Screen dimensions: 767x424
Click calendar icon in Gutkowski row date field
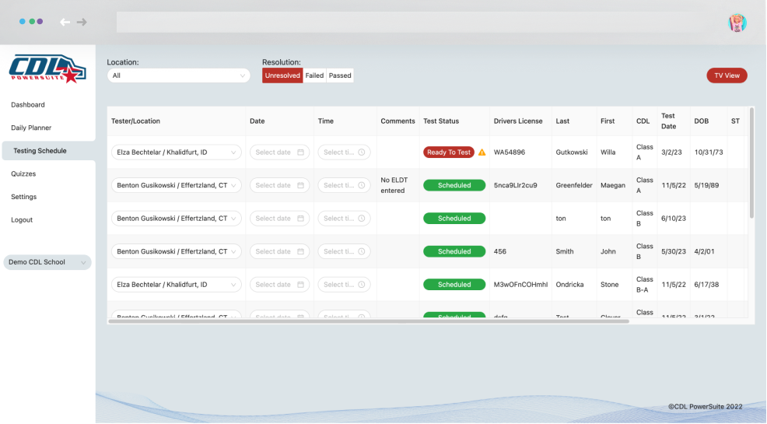click(x=301, y=152)
